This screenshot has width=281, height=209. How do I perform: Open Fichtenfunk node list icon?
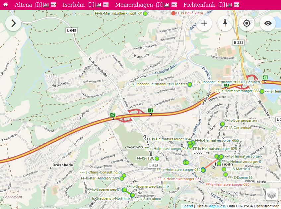click(x=237, y=5)
